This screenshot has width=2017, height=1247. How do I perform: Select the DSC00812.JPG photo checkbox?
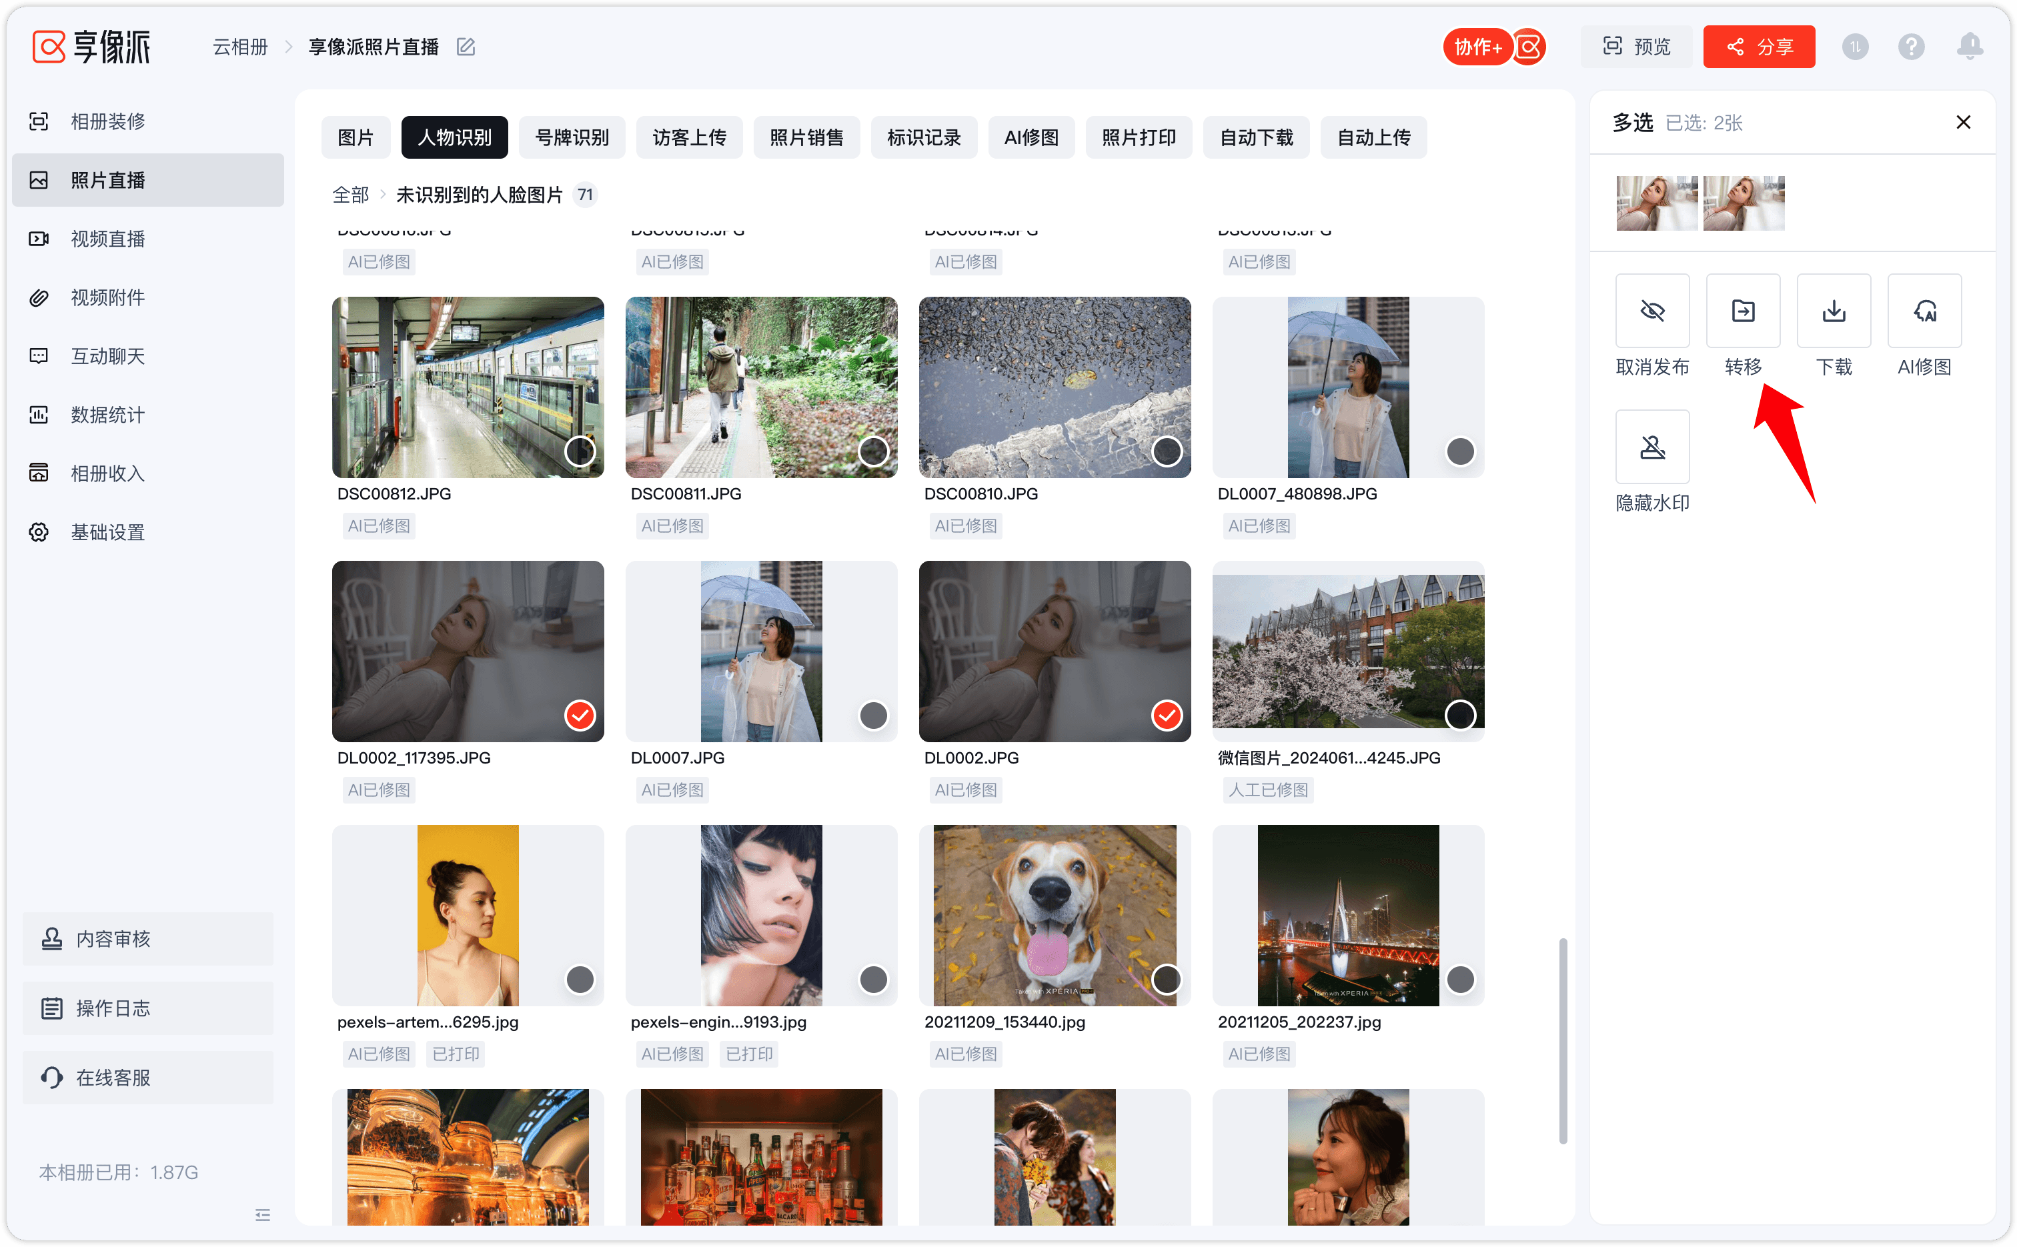(580, 451)
